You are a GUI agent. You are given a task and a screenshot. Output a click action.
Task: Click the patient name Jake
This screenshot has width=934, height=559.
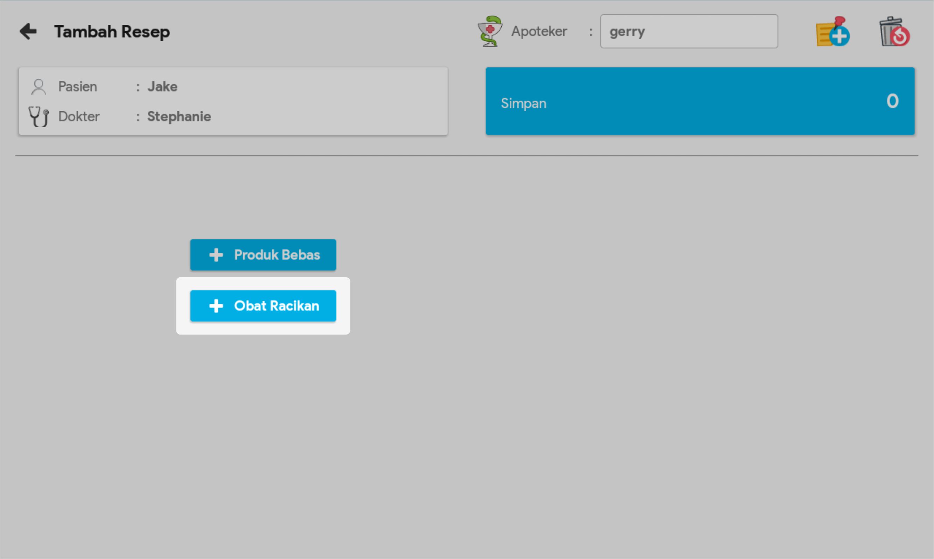coord(162,87)
